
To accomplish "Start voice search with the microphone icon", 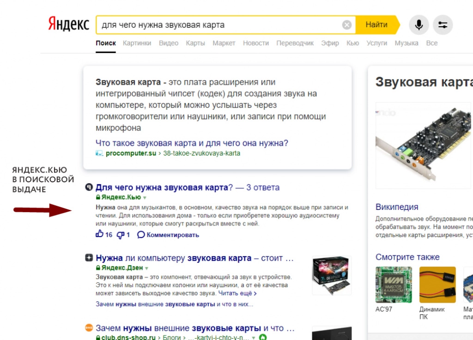I will click(x=418, y=25).
